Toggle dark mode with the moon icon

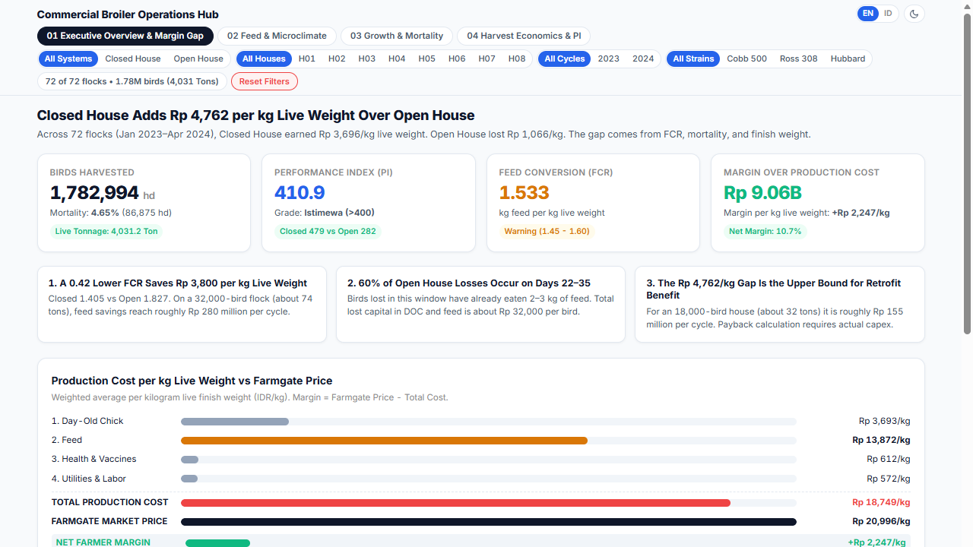(x=914, y=14)
